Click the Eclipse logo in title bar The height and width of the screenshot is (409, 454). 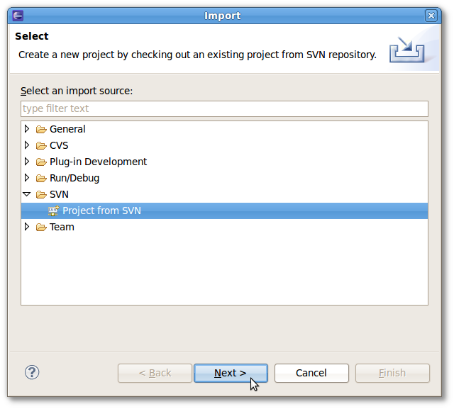click(x=18, y=16)
